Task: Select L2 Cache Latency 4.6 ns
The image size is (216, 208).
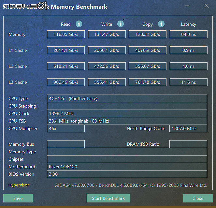Action: [189, 66]
